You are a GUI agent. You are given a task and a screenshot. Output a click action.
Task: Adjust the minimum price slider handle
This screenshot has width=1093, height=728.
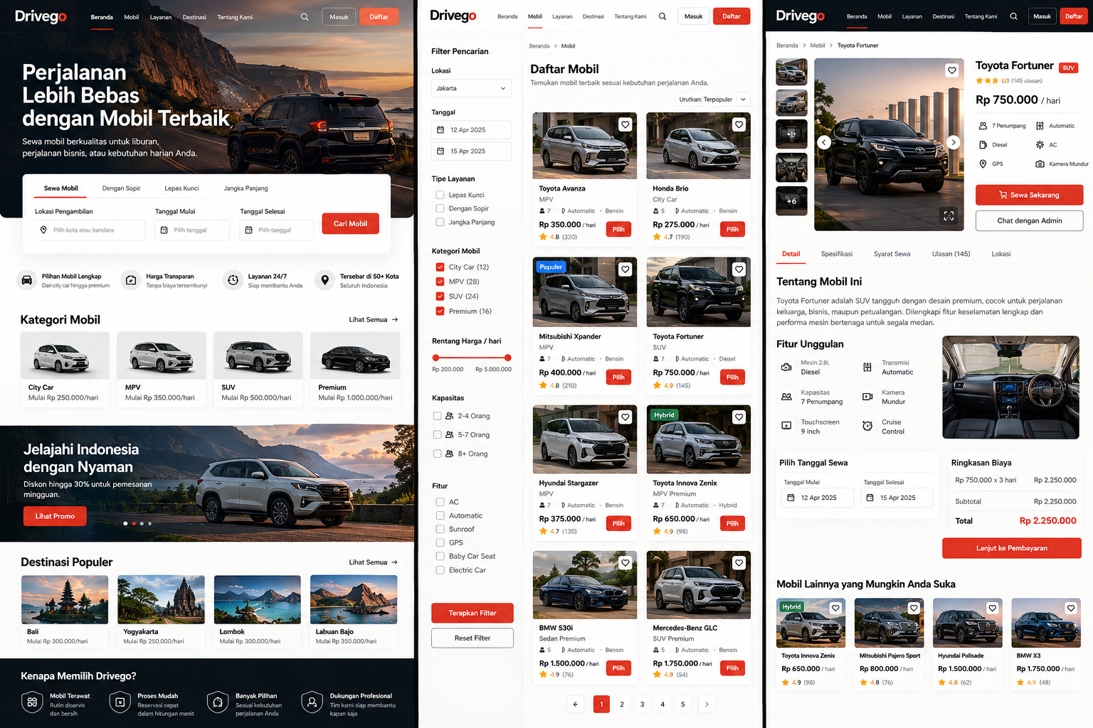pyautogui.click(x=435, y=358)
